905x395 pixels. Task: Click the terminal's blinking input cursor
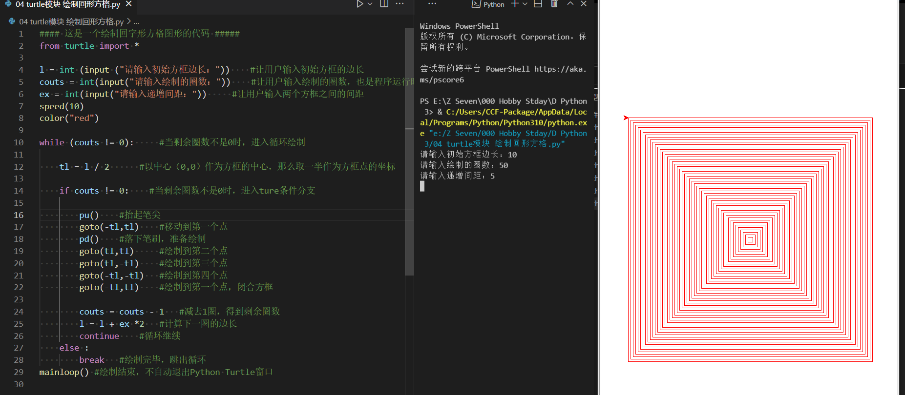[422, 186]
